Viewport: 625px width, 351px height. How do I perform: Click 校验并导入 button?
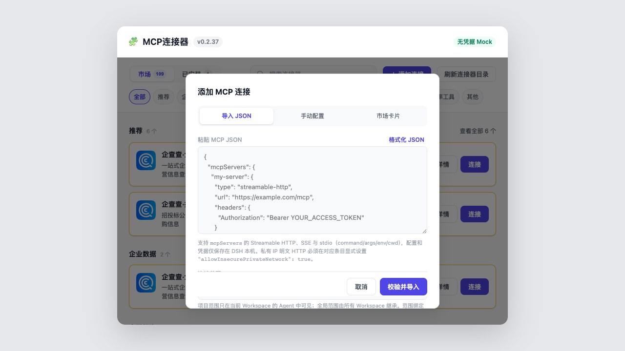[x=403, y=287]
